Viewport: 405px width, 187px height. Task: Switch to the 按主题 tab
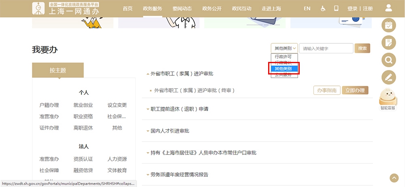(x=58, y=70)
